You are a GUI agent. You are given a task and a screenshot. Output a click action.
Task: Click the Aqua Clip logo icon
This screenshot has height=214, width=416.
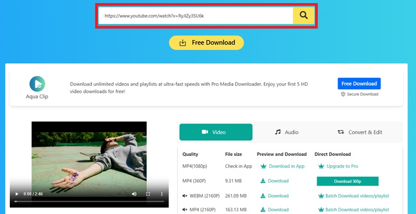pyautogui.click(x=37, y=84)
